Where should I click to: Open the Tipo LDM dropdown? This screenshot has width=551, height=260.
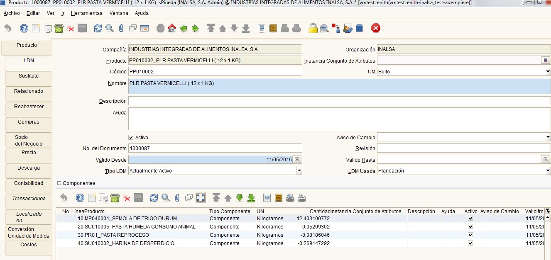(299, 170)
